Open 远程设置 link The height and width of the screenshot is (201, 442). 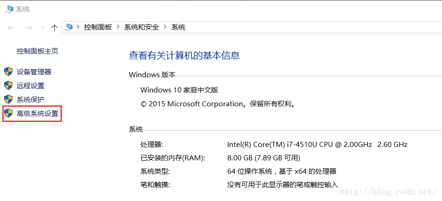30,85
